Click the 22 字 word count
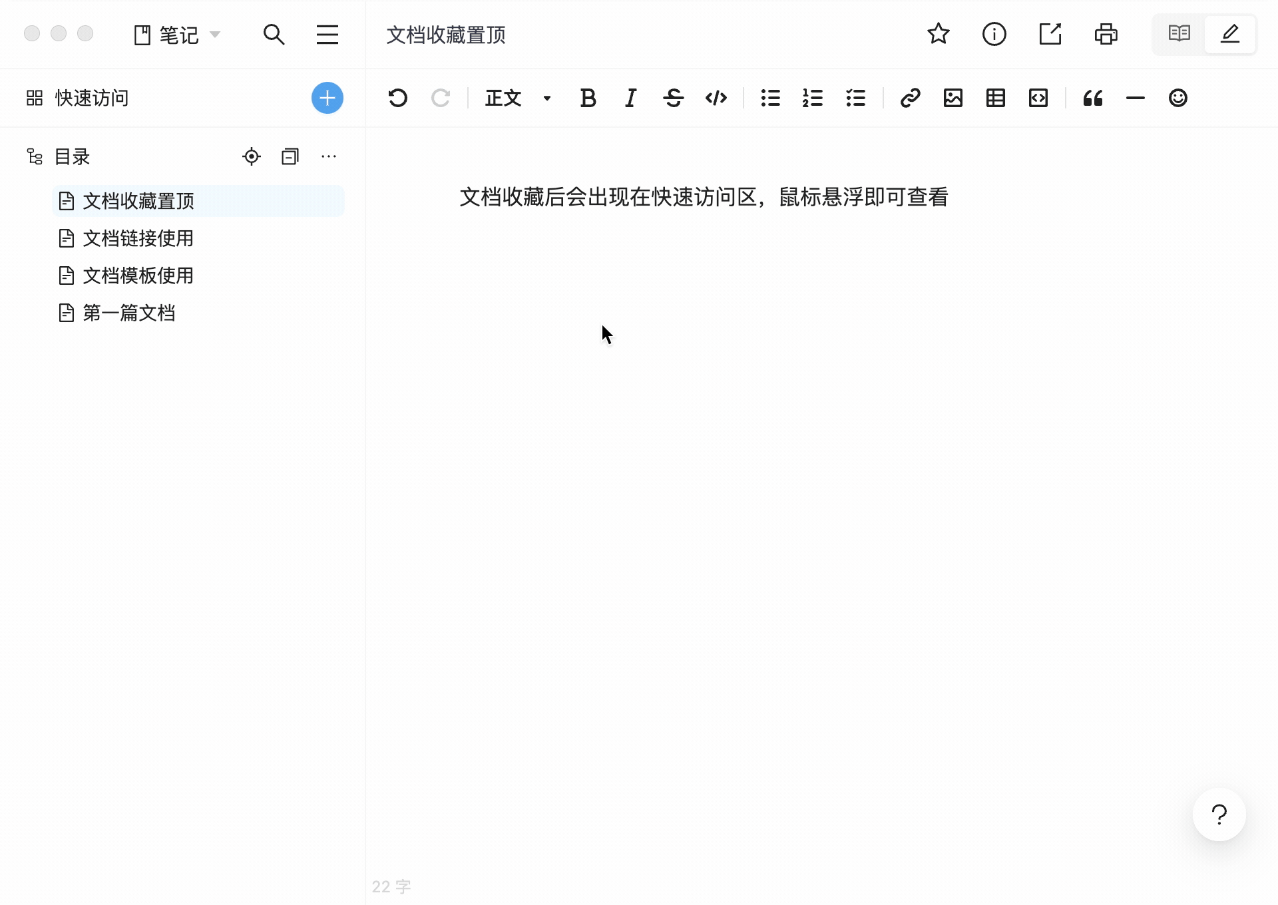Screen dimensions: 1278x905 [x=391, y=886]
